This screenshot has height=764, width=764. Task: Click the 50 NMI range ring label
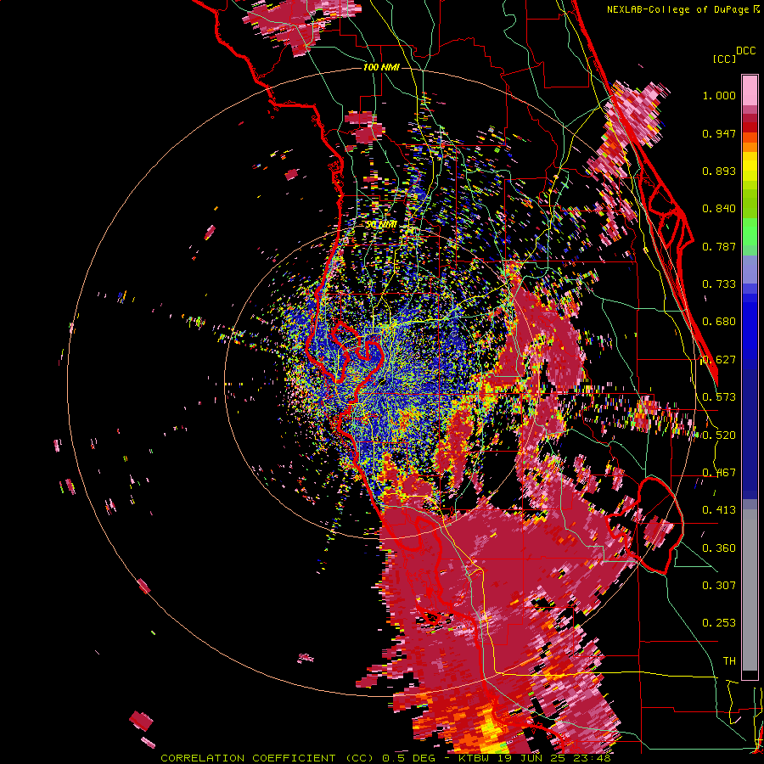(381, 225)
